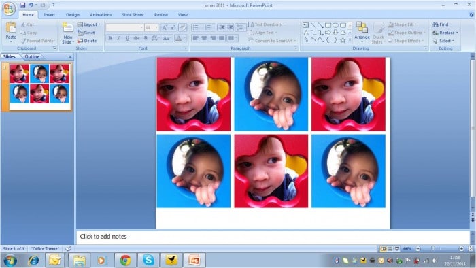Toggle Strikethrough formatting
Viewport: 476px width, 268px height.
pos(137,38)
